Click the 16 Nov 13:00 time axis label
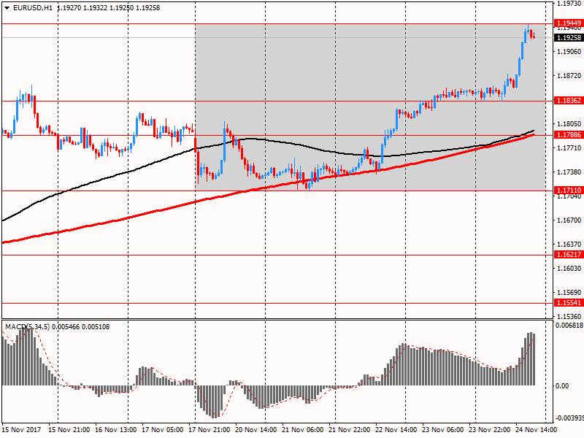This screenshot has width=584, height=438. (115, 429)
